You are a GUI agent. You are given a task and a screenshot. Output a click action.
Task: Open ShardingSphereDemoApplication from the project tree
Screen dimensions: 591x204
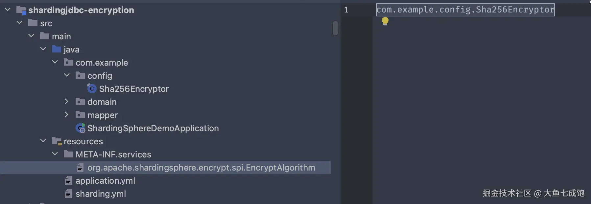pos(153,128)
